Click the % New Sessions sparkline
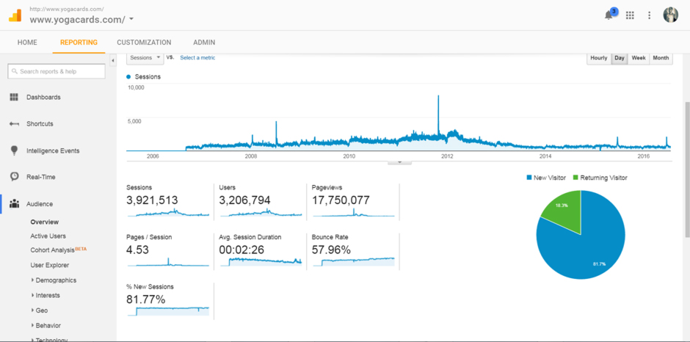Screen dimensions: 690x342 click(168, 311)
